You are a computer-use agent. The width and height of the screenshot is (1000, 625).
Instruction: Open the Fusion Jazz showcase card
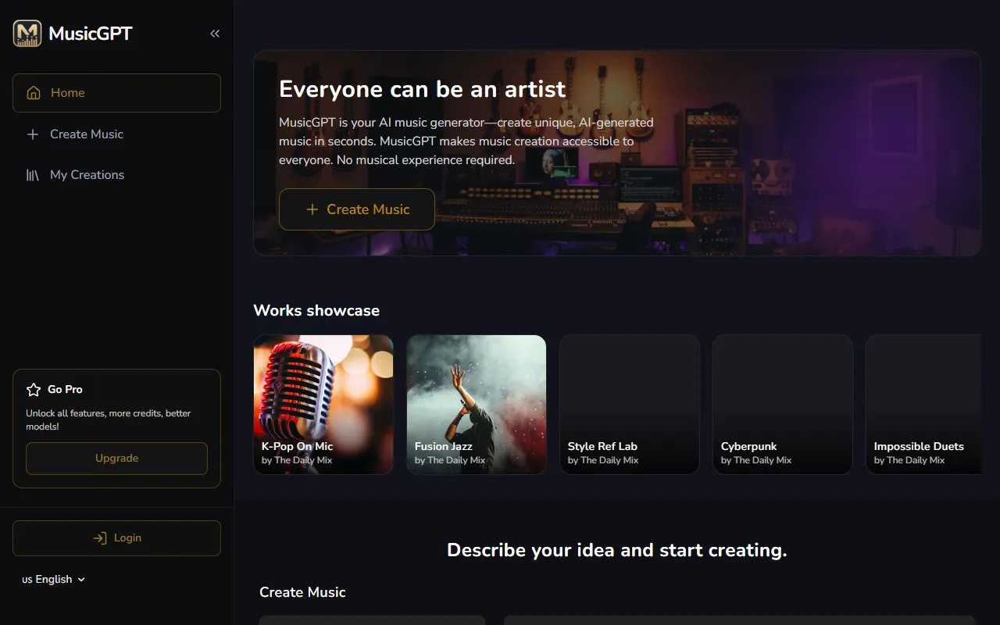[477, 405]
